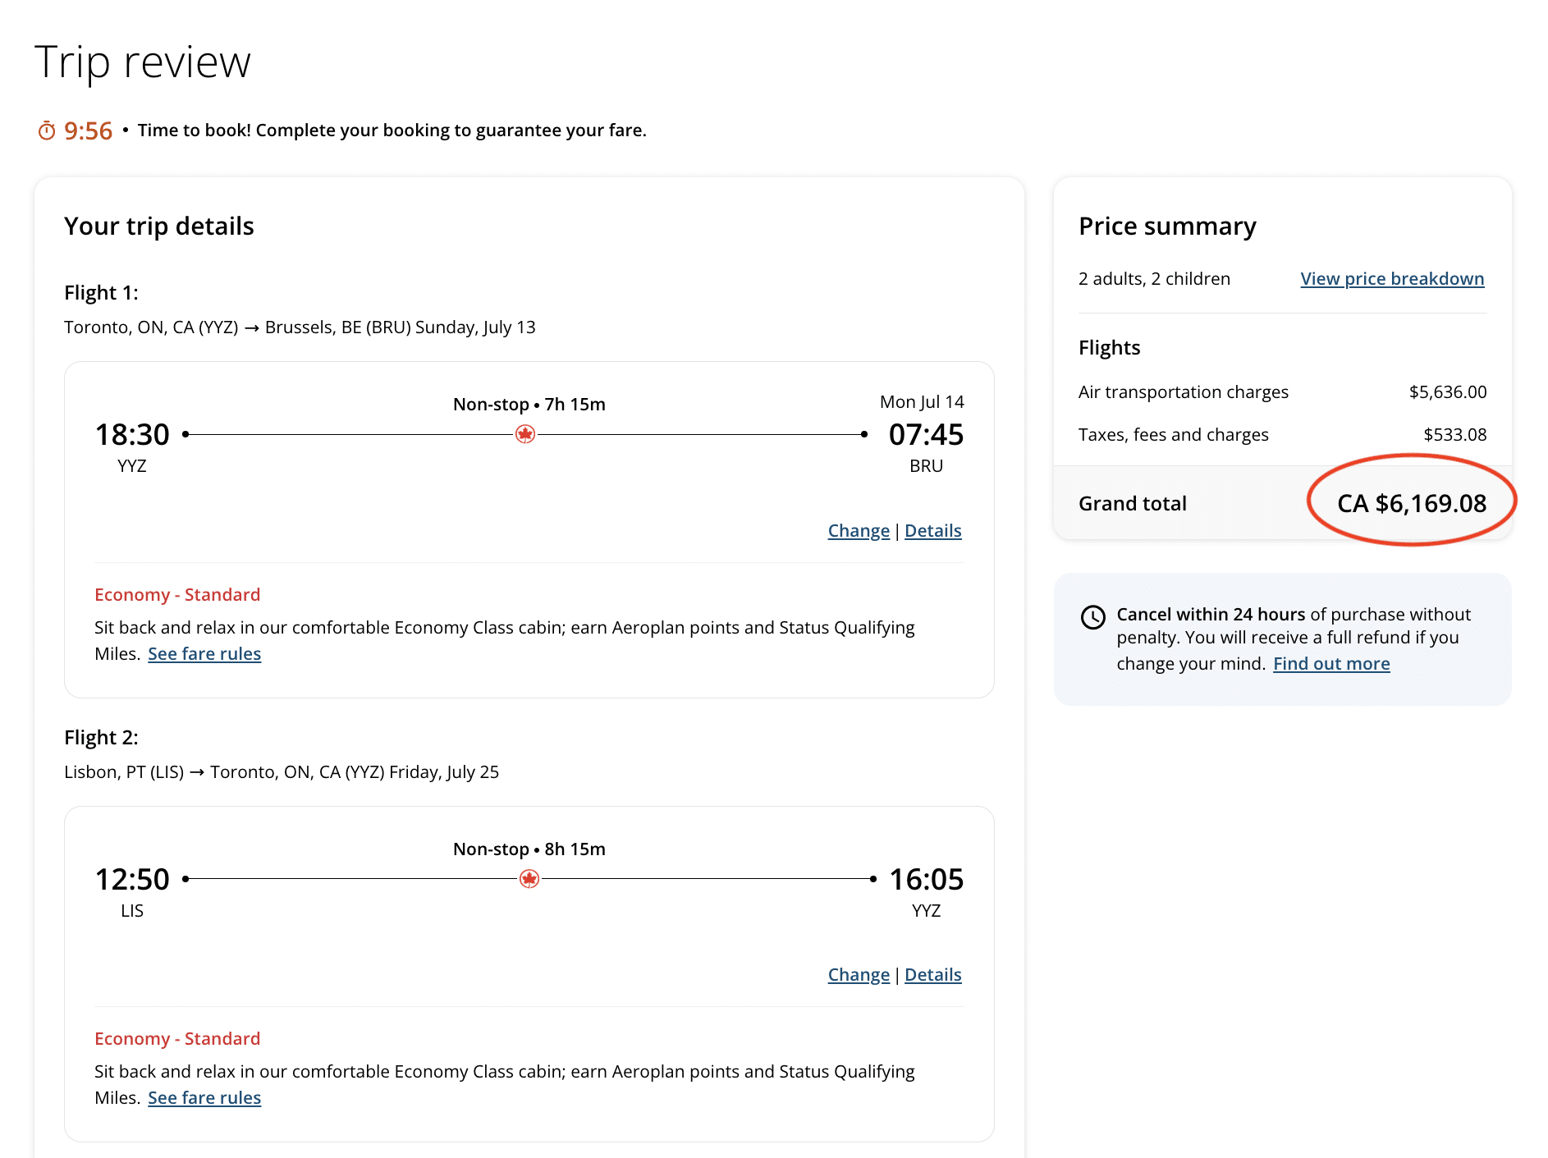
Task: Click Find out more about cancellation
Action: coord(1330,664)
